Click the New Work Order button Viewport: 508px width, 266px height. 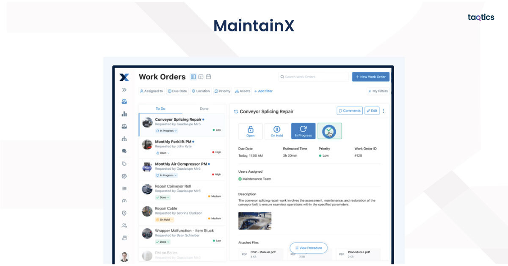tap(370, 77)
